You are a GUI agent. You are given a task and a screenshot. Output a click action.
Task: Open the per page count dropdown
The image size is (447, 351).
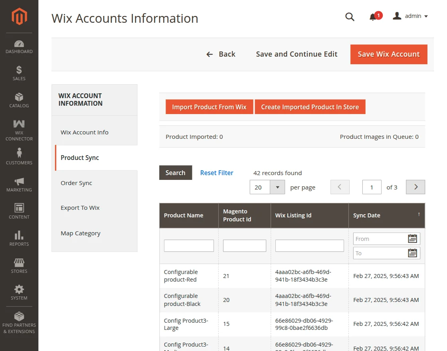click(x=277, y=187)
